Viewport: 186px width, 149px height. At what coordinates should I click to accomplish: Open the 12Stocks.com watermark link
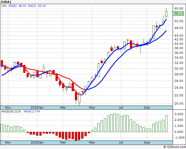click(x=174, y=147)
